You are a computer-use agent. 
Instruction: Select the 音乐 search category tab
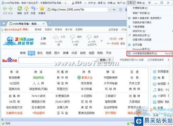pyautogui.click(x=40, y=53)
